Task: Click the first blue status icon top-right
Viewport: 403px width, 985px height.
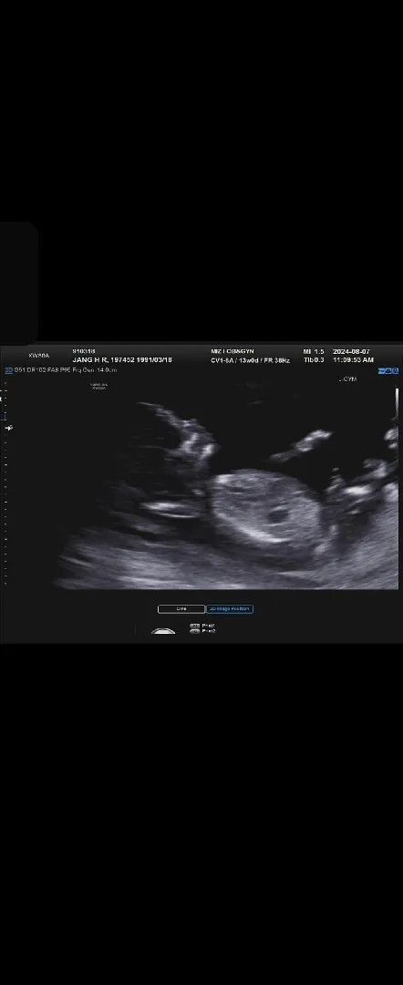Action: click(381, 370)
